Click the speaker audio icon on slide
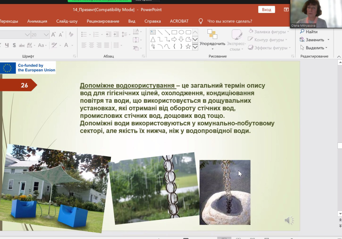 (289, 220)
